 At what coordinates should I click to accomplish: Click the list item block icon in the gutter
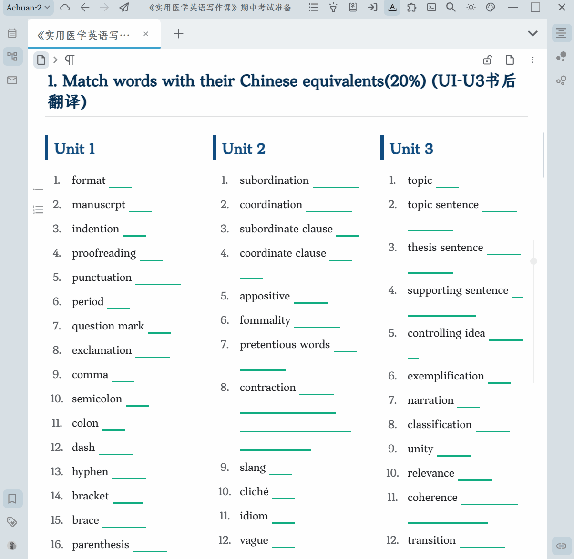click(x=38, y=190)
